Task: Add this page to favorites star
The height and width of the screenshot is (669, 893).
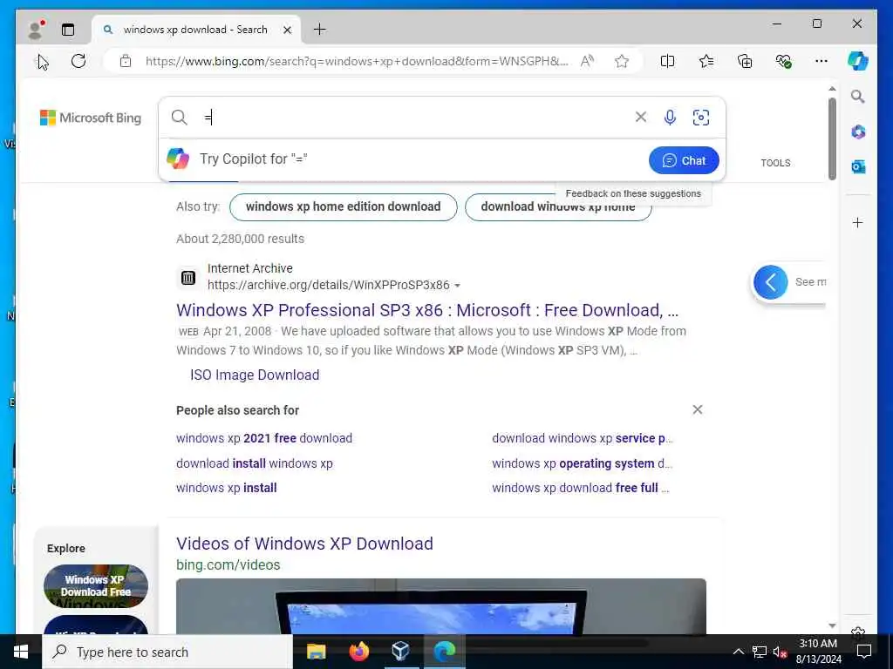Action: point(622,61)
